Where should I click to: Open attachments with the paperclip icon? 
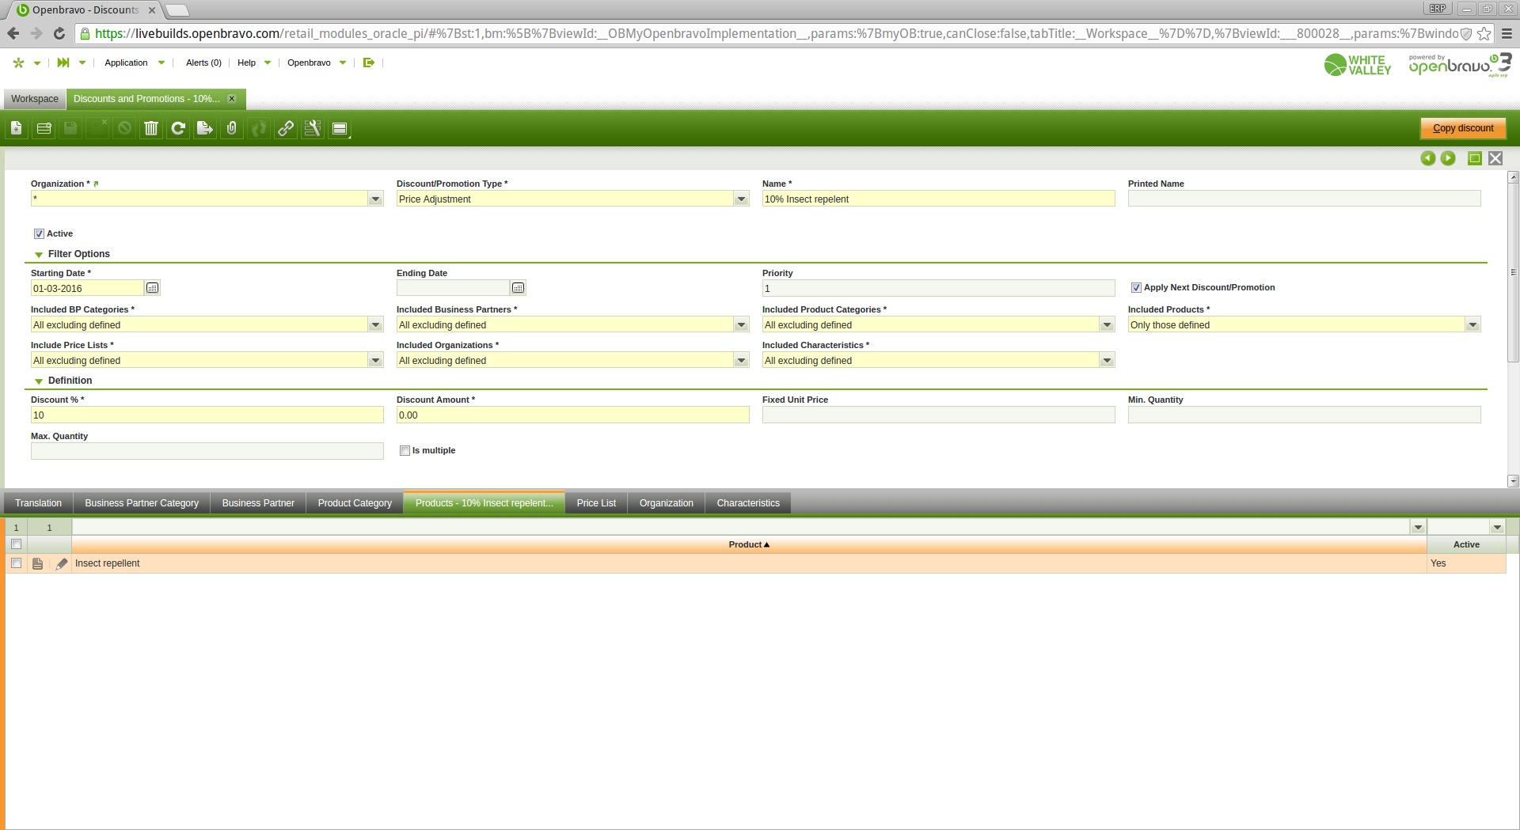tap(232, 128)
